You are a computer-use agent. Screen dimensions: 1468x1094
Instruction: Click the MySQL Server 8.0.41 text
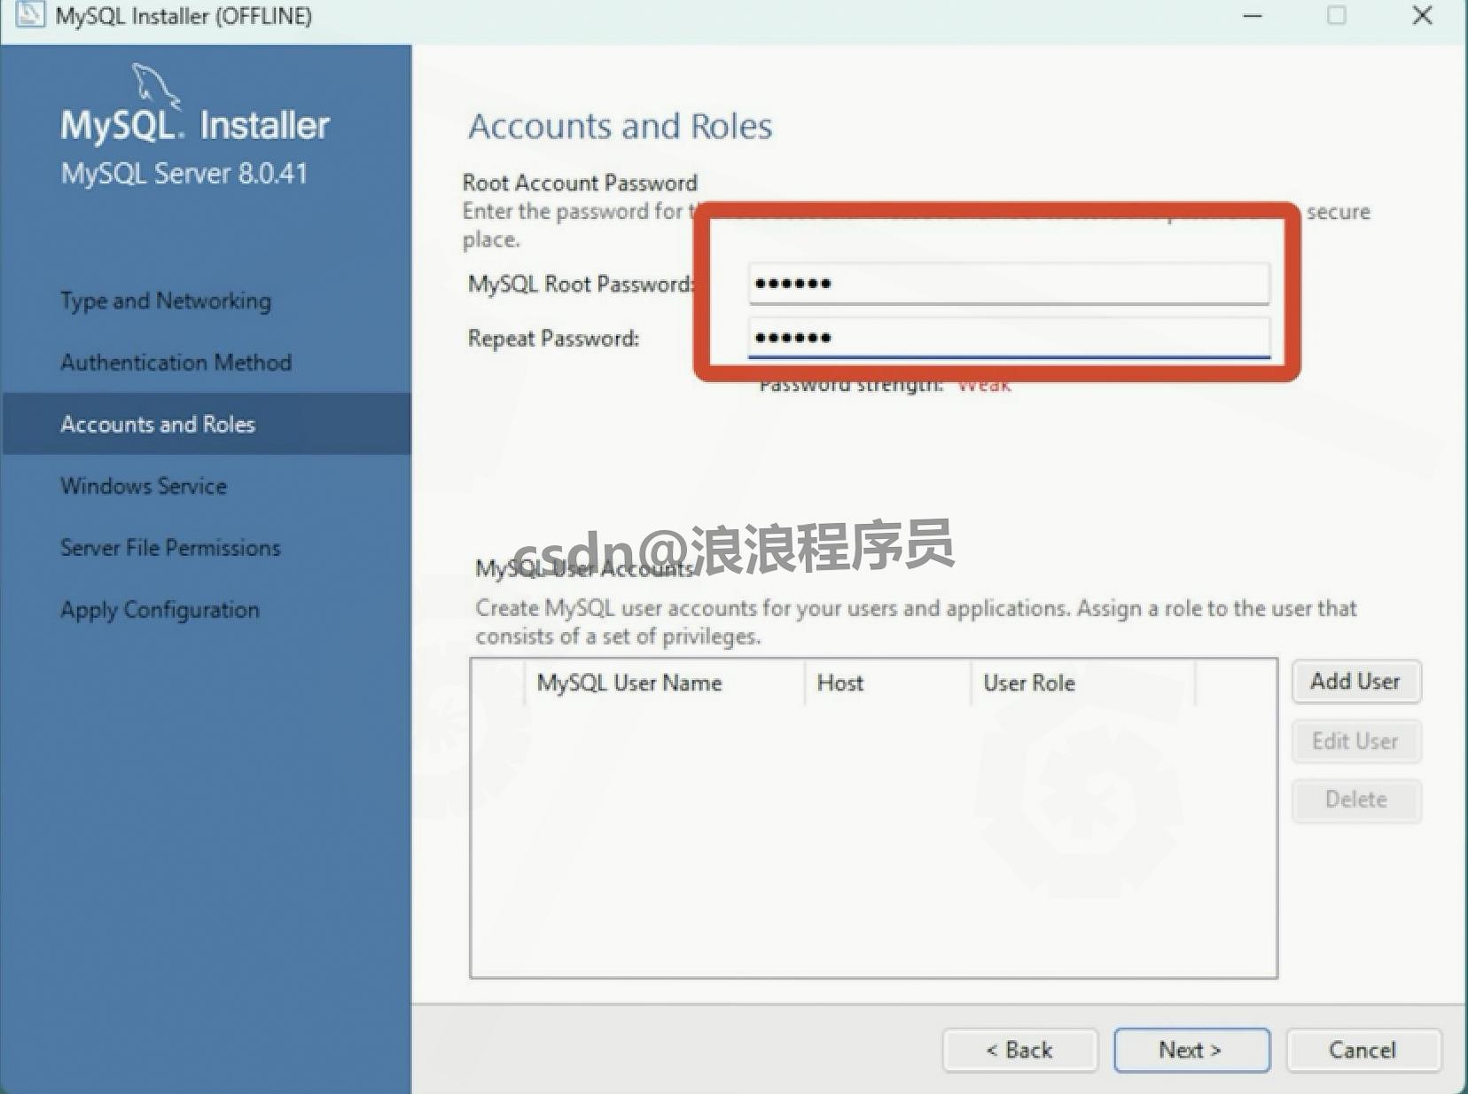tap(183, 173)
